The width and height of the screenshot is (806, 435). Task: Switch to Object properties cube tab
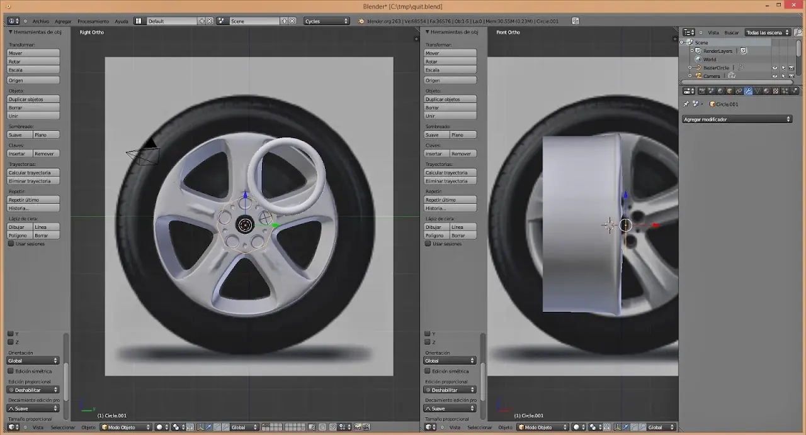point(729,91)
